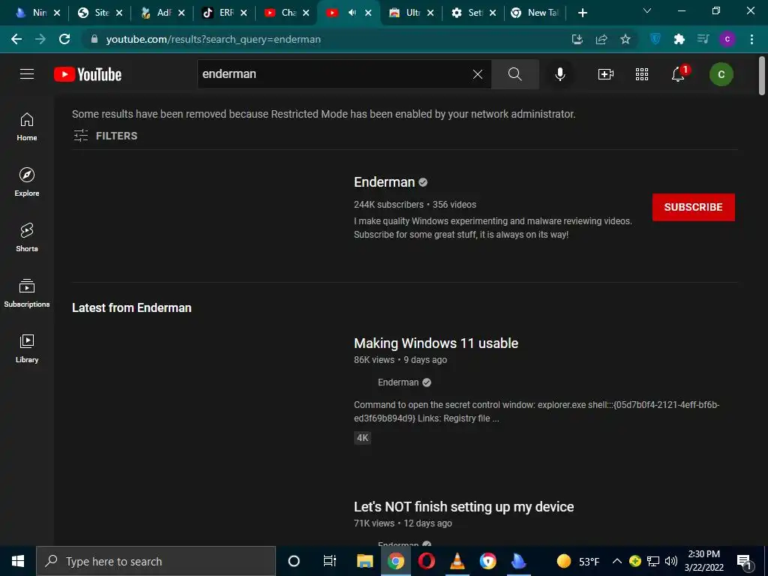Screen dimensions: 768x576
Task: Open the video Making Windows 11 usable
Action: pos(436,343)
